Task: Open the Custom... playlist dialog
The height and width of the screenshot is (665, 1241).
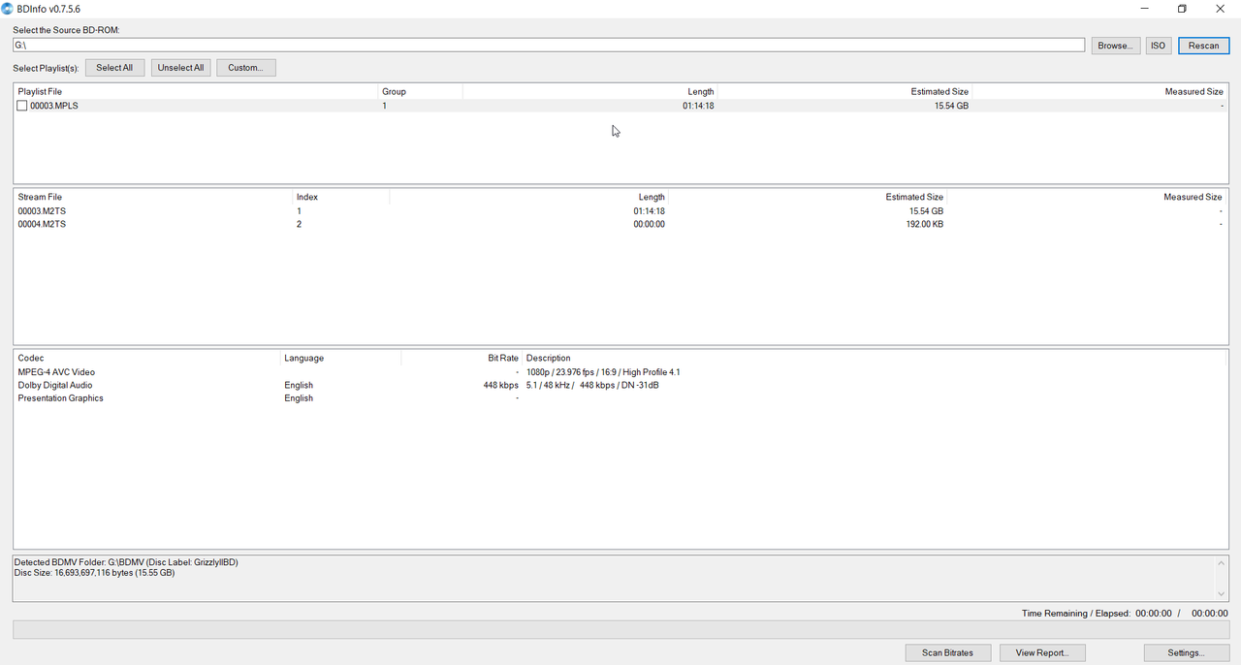Action: click(246, 68)
